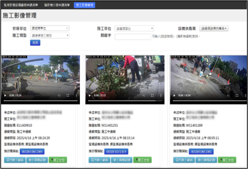This screenshot has width=248, height=169.
Task: Enter fullscreen on the middle video
Action: tap(152, 96)
